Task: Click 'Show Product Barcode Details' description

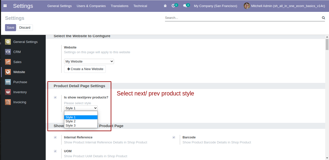Action: (x=217, y=142)
